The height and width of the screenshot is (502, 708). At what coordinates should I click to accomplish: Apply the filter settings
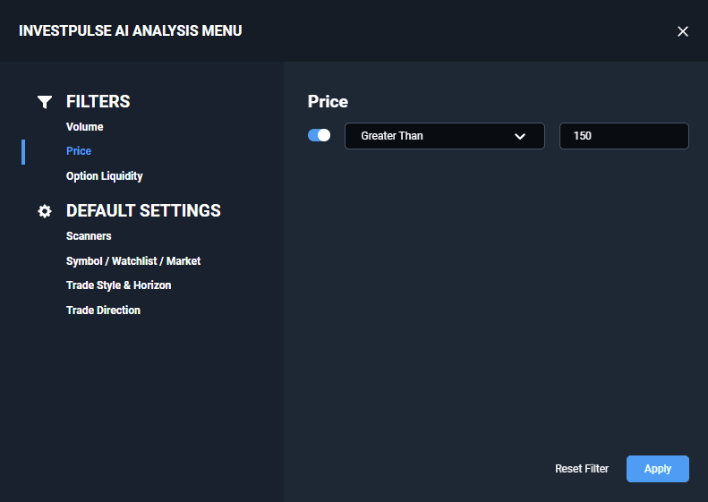(x=657, y=469)
